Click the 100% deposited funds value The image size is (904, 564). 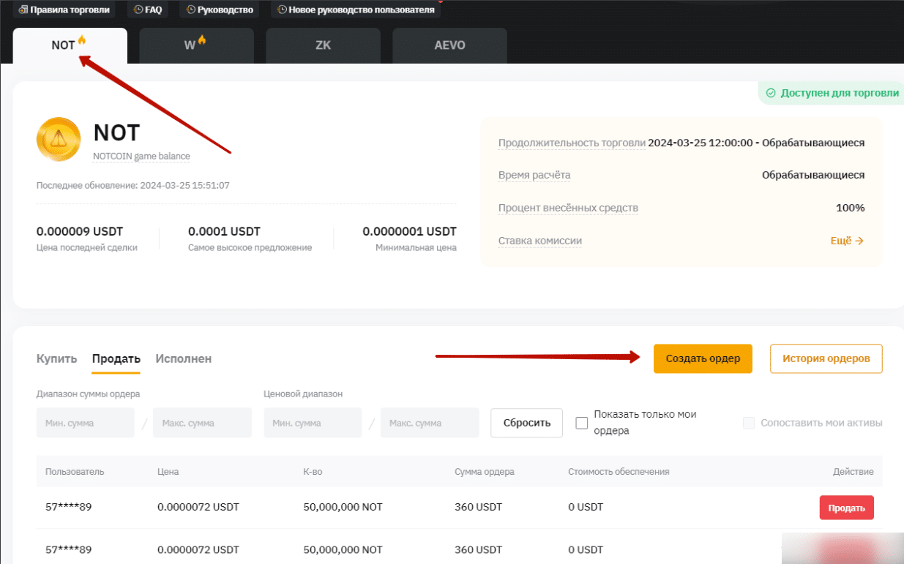(x=850, y=208)
